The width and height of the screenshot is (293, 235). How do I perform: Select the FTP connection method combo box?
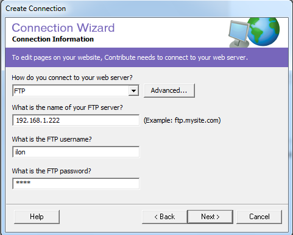pyautogui.click(x=76, y=91)
